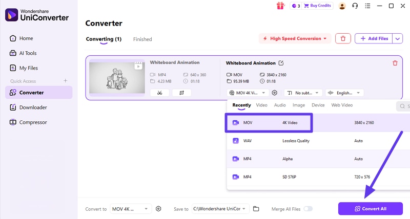
Task: Delete the Whiteboard Animation item
Action: tap(395, 63)
